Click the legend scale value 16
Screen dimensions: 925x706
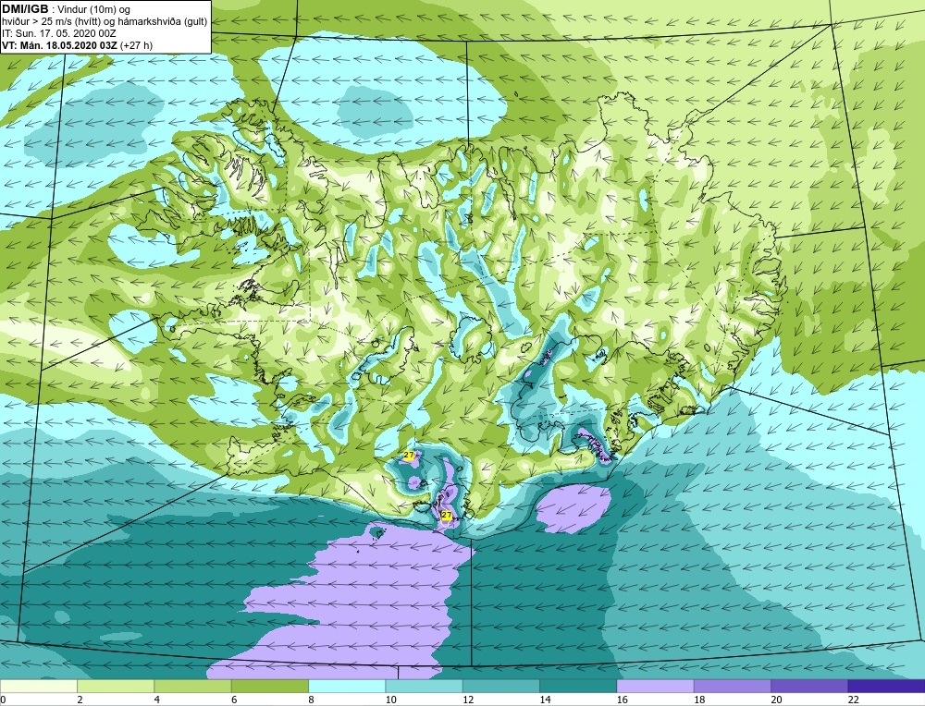pos(622,700)
